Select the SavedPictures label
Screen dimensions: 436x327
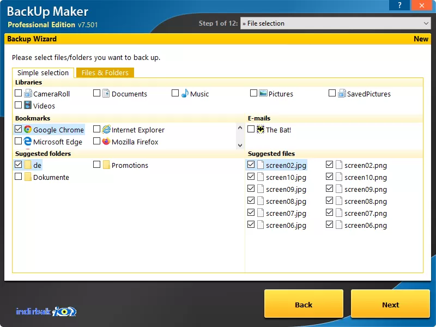pyautogui.click(x=369, y=94)
